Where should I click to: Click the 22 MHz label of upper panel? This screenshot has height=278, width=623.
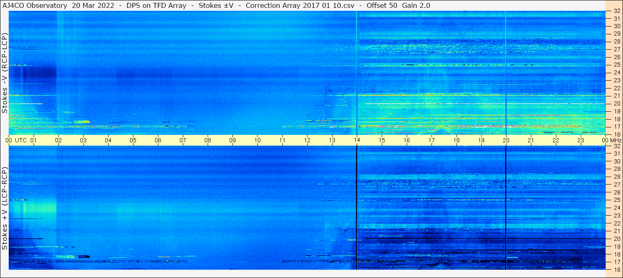(616, 88)
